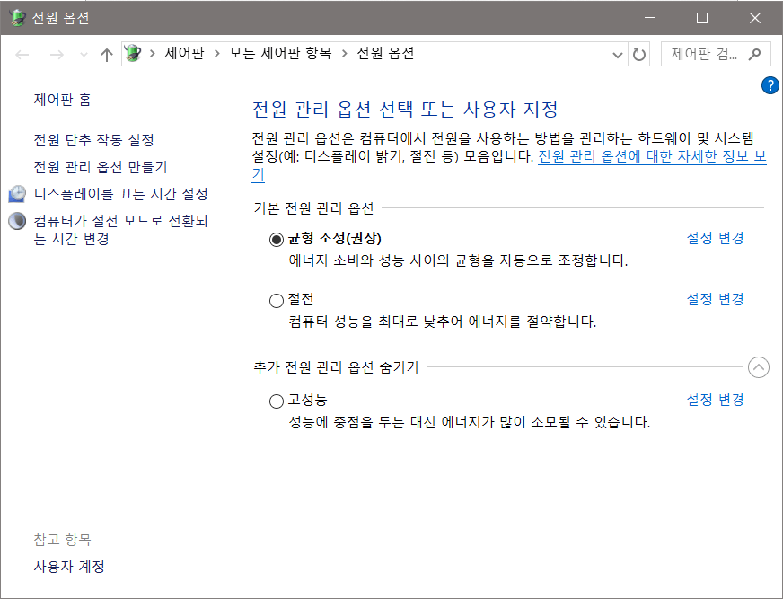The width and height of the screenshot is (783, 599).
Task: Click the 모든 제어판 항목 breadcrumb
Action: coord(280,53)
